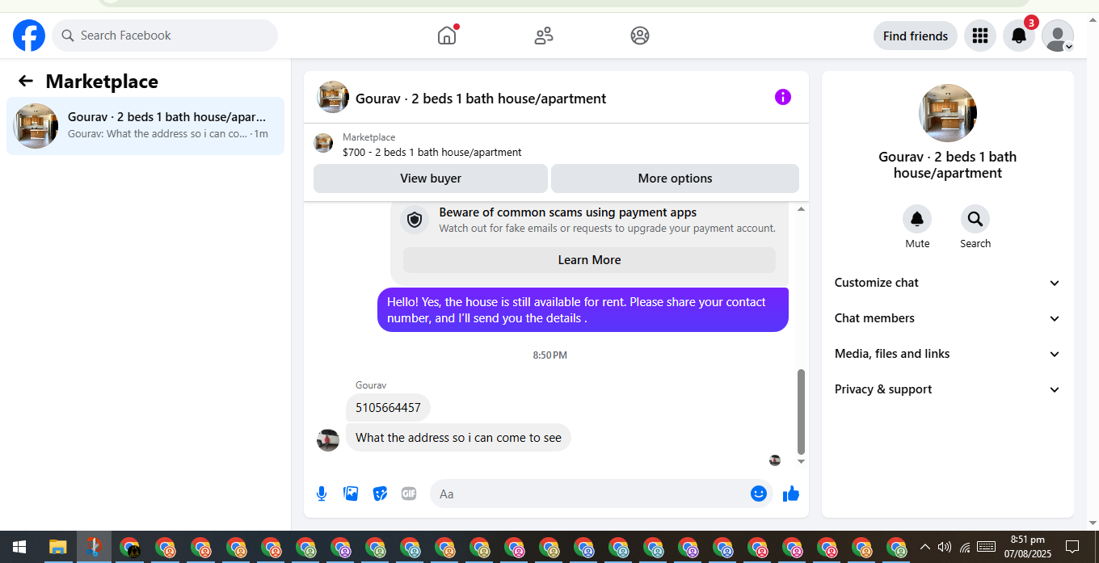Viewport: 1099px width, 563px height.
Task: Click the View buyer button
Action: click(x=431, y=179)
